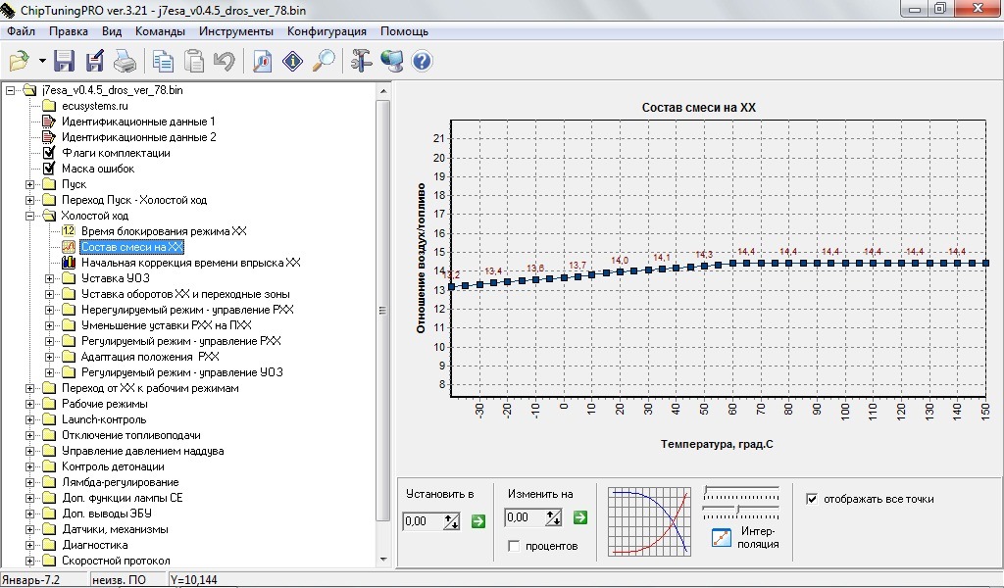Click the upper interpolation slider track

[741, 490]
